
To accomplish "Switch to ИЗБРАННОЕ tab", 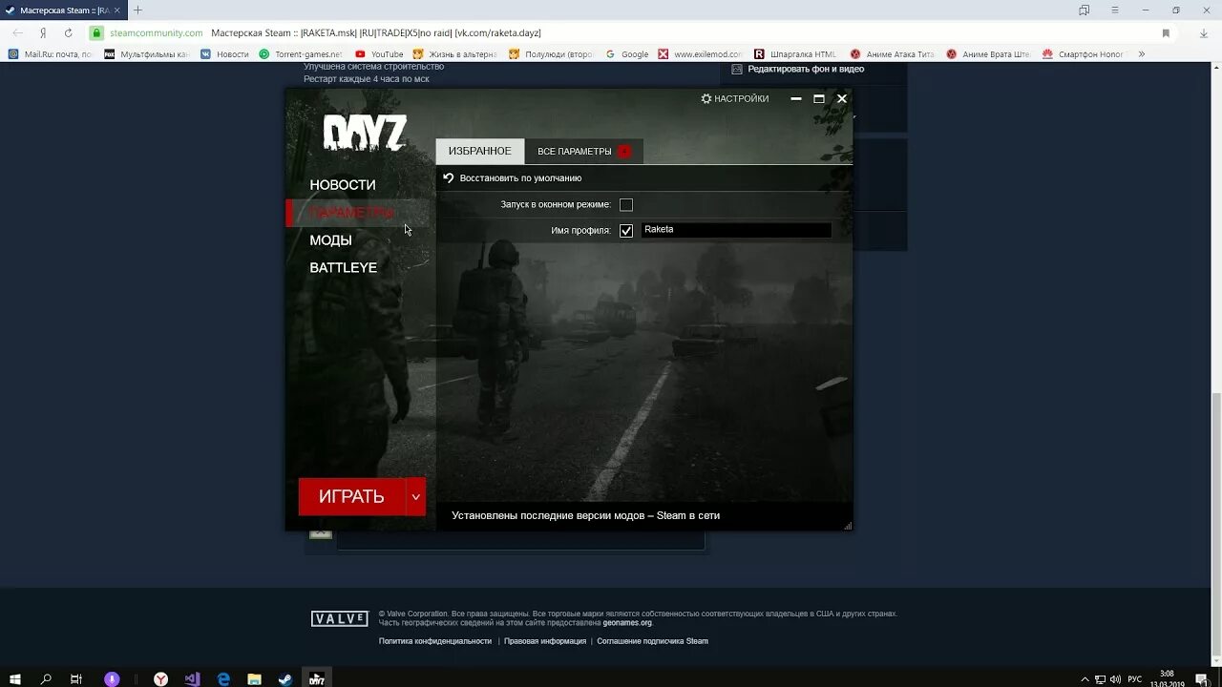I will (x=479, y=151).
